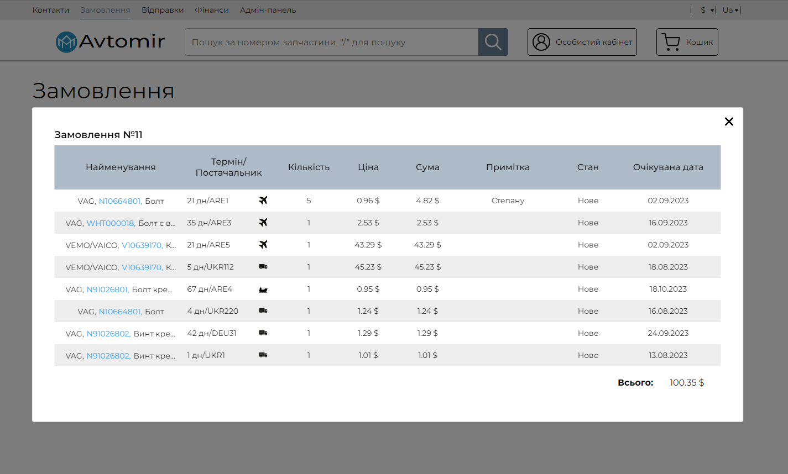This screenshot has height=474, width=788.
Task: Click the note cell 'Степану'
Action: (508, 201)
